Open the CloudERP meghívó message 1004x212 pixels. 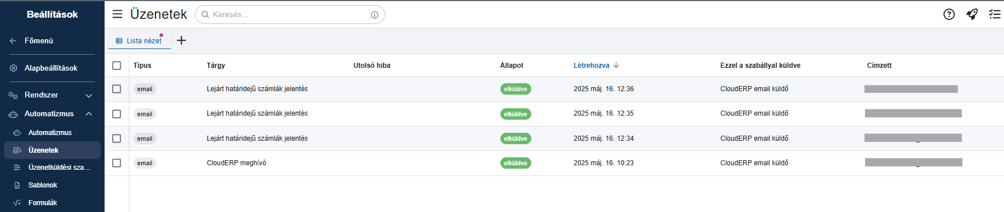pyautogui.click(x=237, y=163)
